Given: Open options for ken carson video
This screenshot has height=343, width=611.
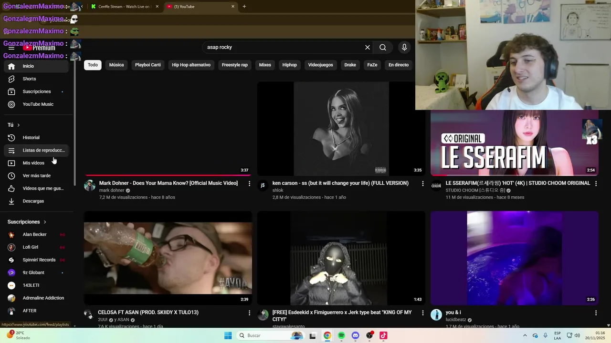Looking at the screenshot, I should 422,183.
